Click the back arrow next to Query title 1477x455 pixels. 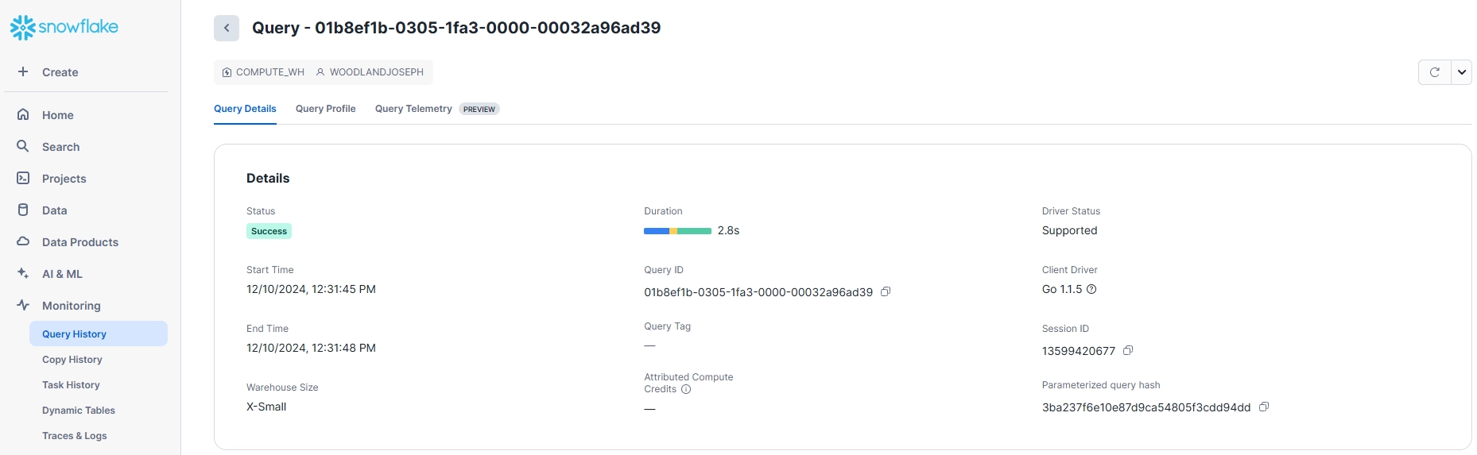coord(227,28)
